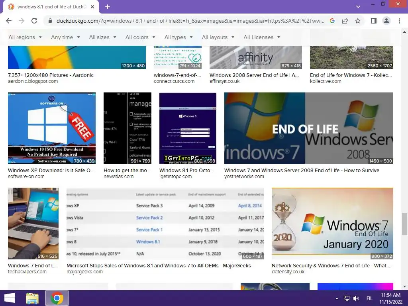Open the END OF LIFE Windows 7 banner
This screenshot has height=306, width=408.
(309, 128)
